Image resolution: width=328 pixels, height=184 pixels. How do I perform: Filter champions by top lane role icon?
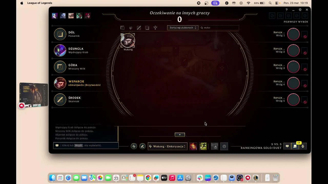(x=122, y=28)
